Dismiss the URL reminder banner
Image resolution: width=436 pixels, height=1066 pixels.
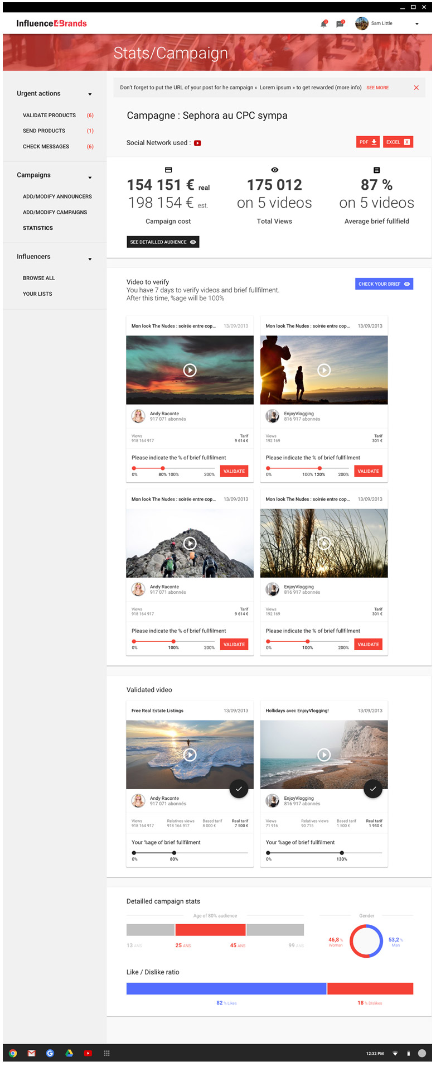pyautogui.click(x=416, y=88)
